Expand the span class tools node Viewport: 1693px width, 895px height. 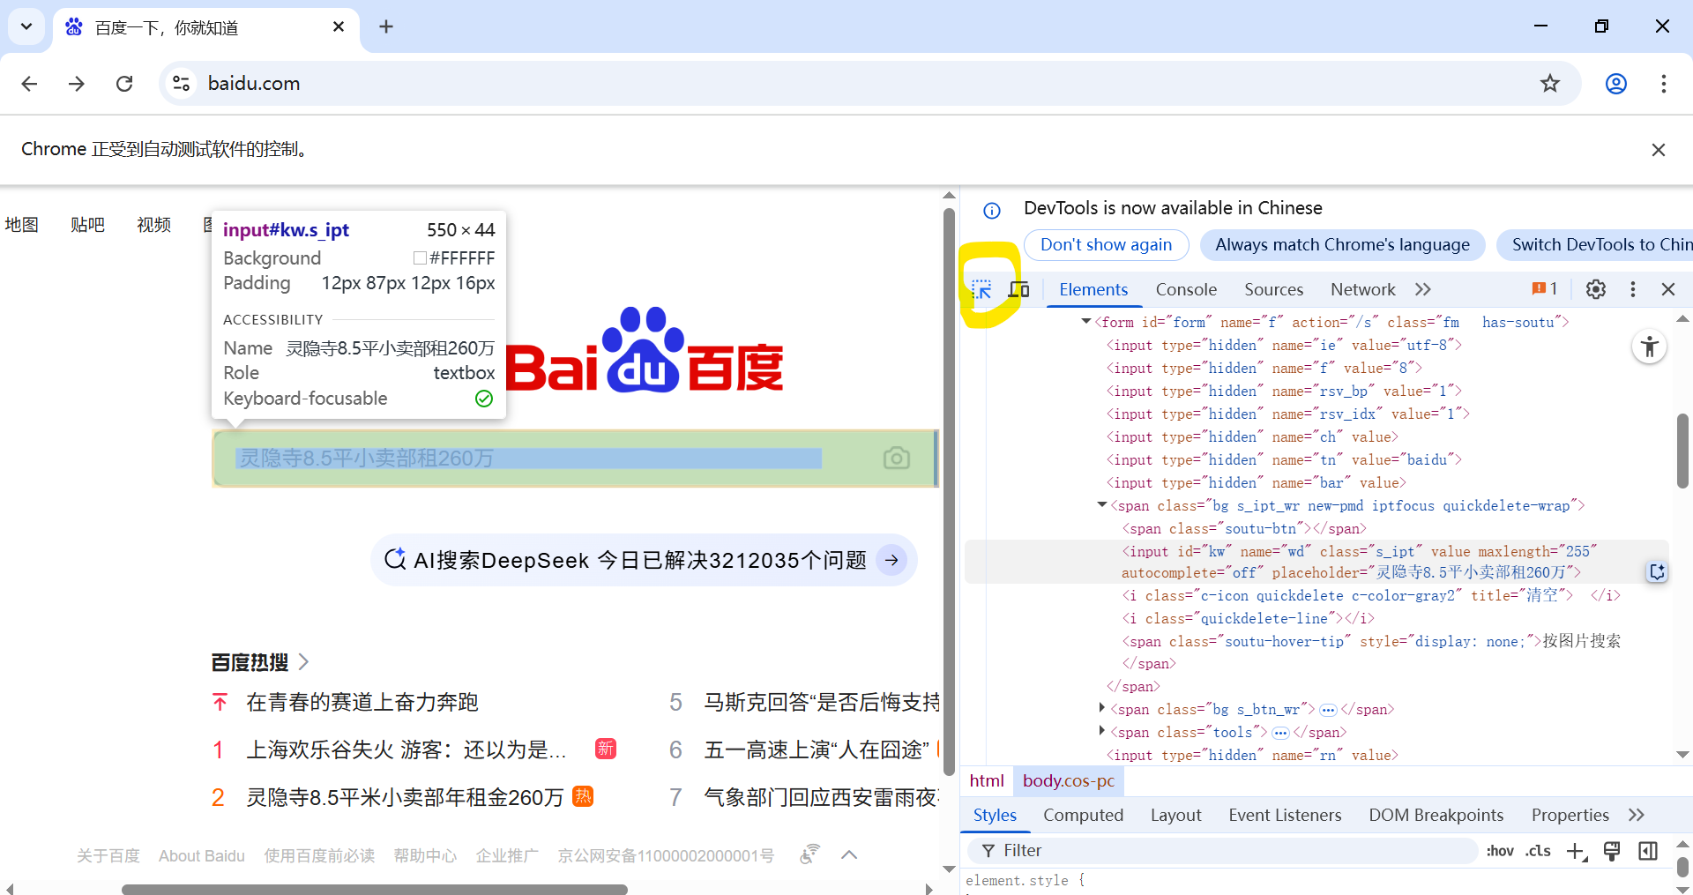(x=1101, y=731)
